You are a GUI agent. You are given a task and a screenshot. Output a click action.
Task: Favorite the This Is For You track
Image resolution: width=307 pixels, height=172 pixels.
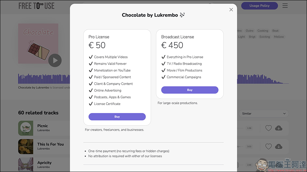tap(269, 147)
